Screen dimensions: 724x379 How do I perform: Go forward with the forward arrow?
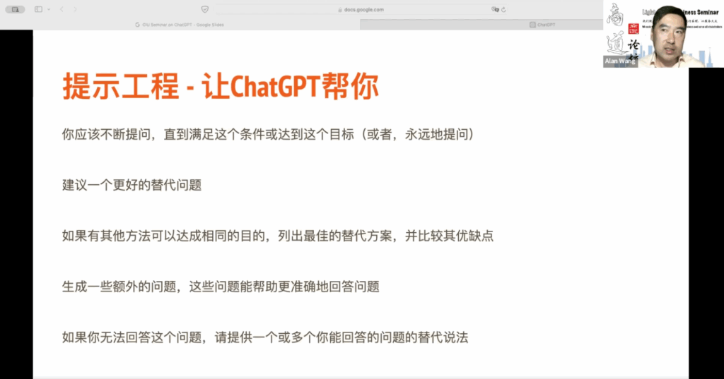pos(75,9)
